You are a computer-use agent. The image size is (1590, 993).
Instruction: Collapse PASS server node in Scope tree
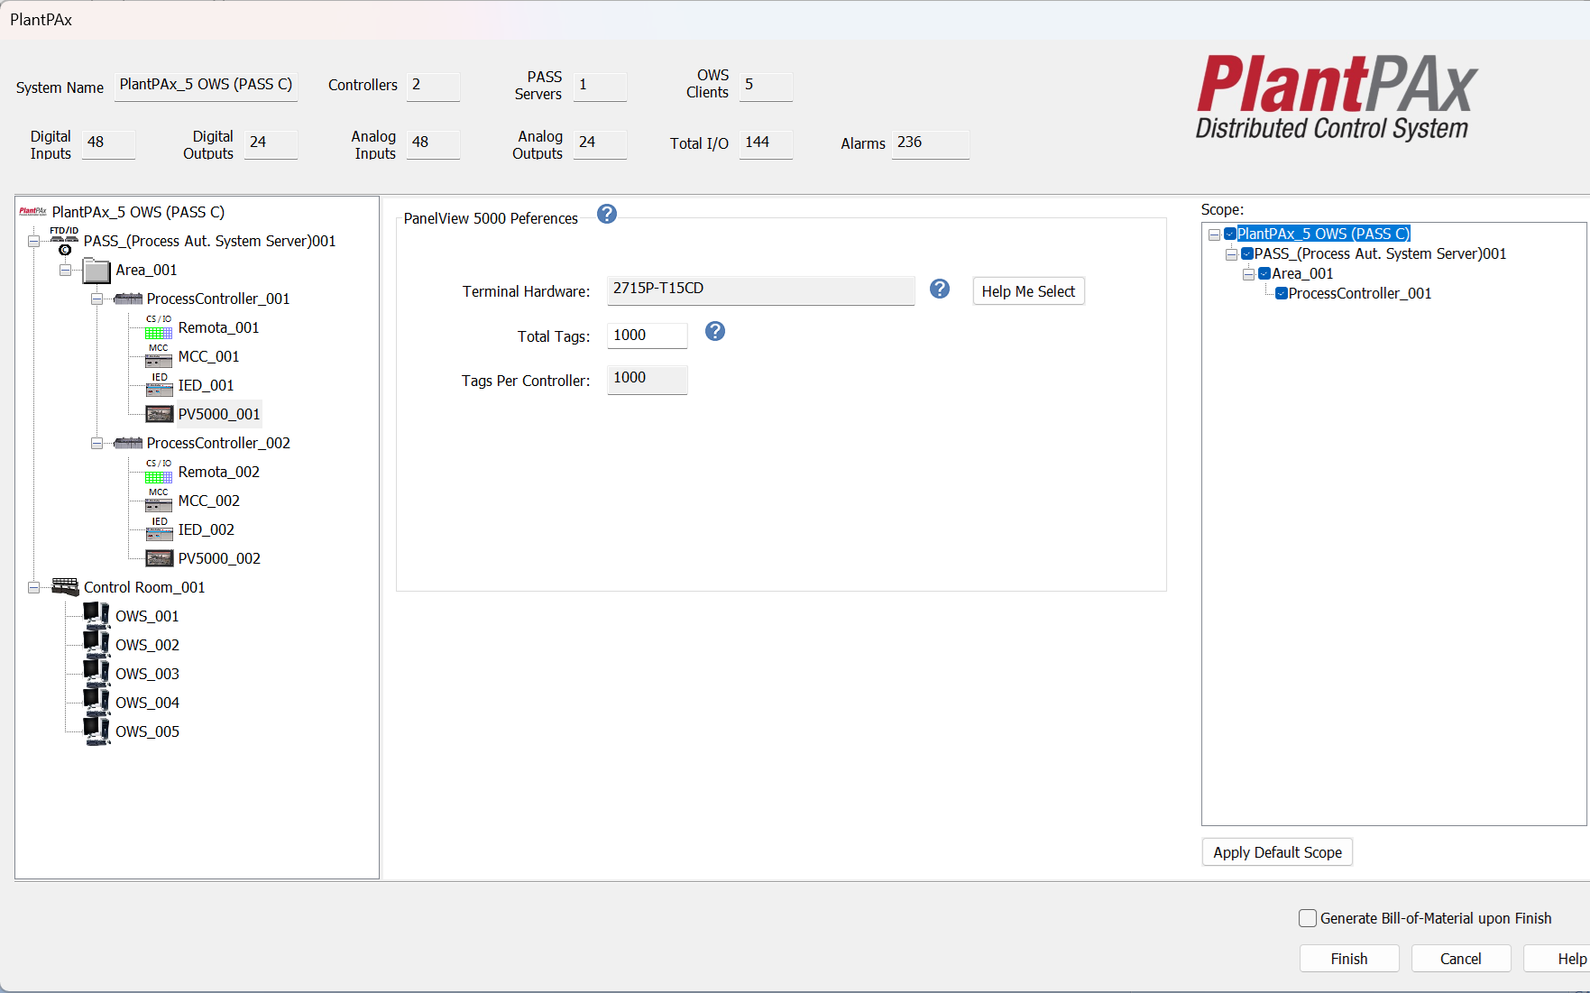click(1231, 254)
